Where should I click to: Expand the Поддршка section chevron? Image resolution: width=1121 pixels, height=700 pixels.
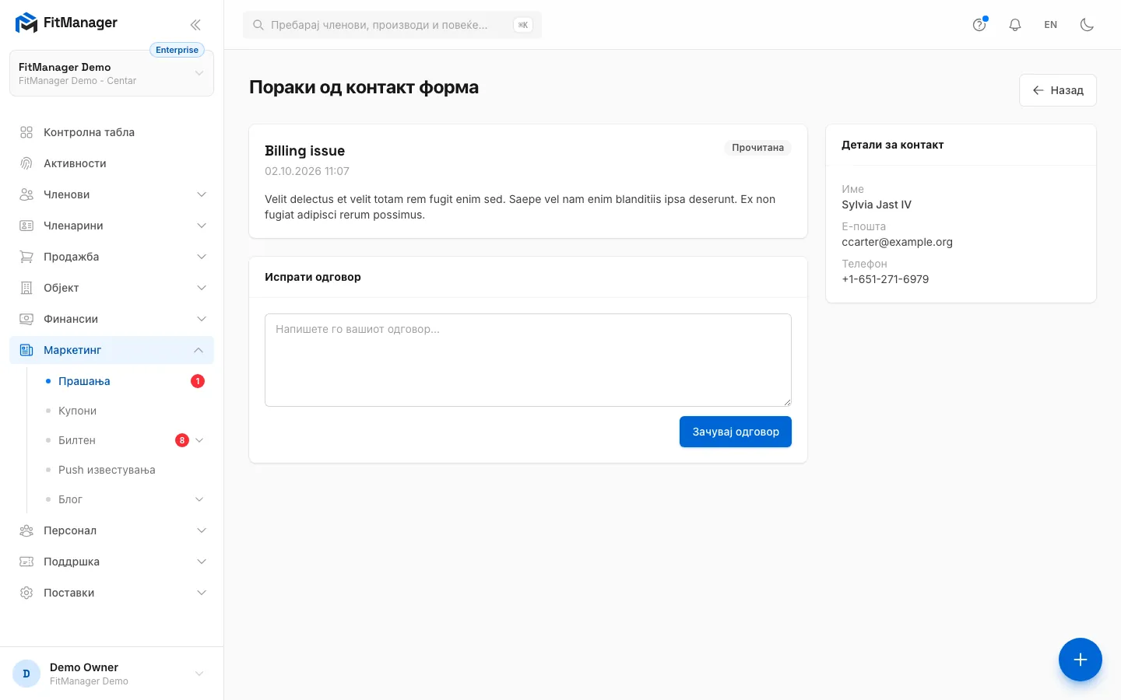202,562
